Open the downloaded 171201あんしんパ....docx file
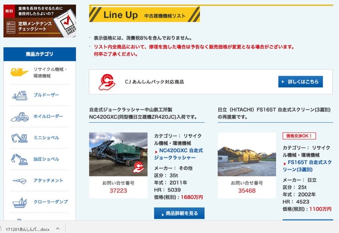This screenshot has width=339, height=233. click(27, 229)
